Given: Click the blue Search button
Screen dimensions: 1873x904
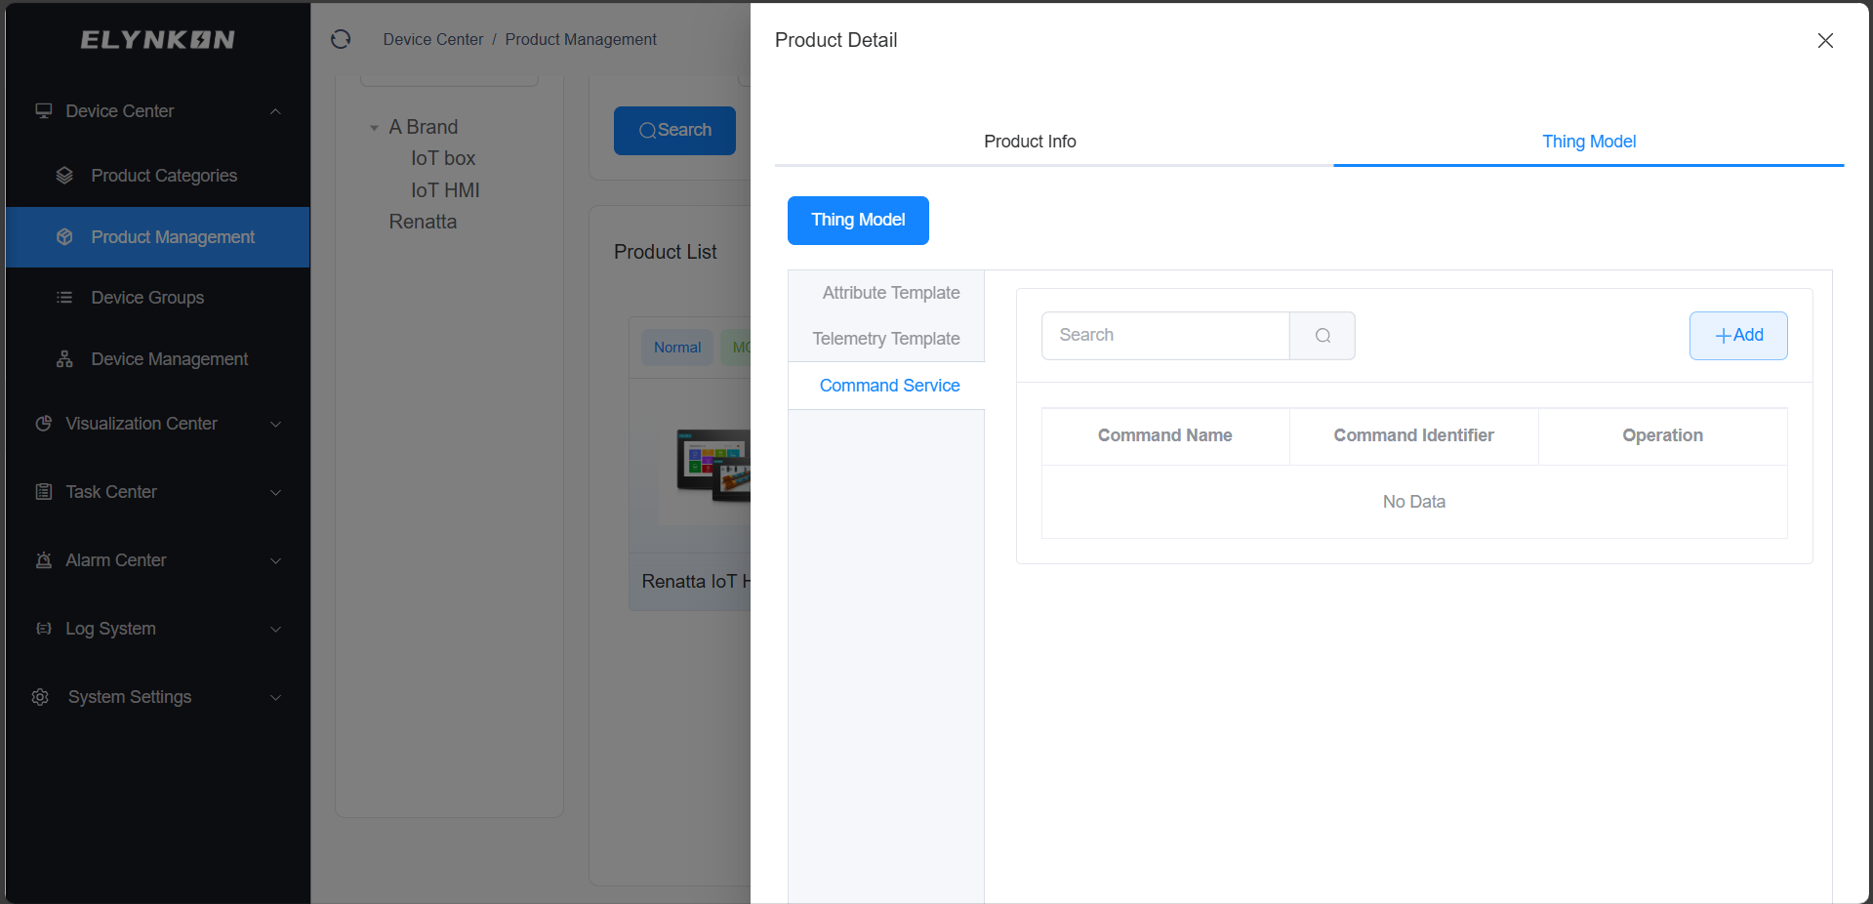Looking at the screenshot, I should point(674,131).
